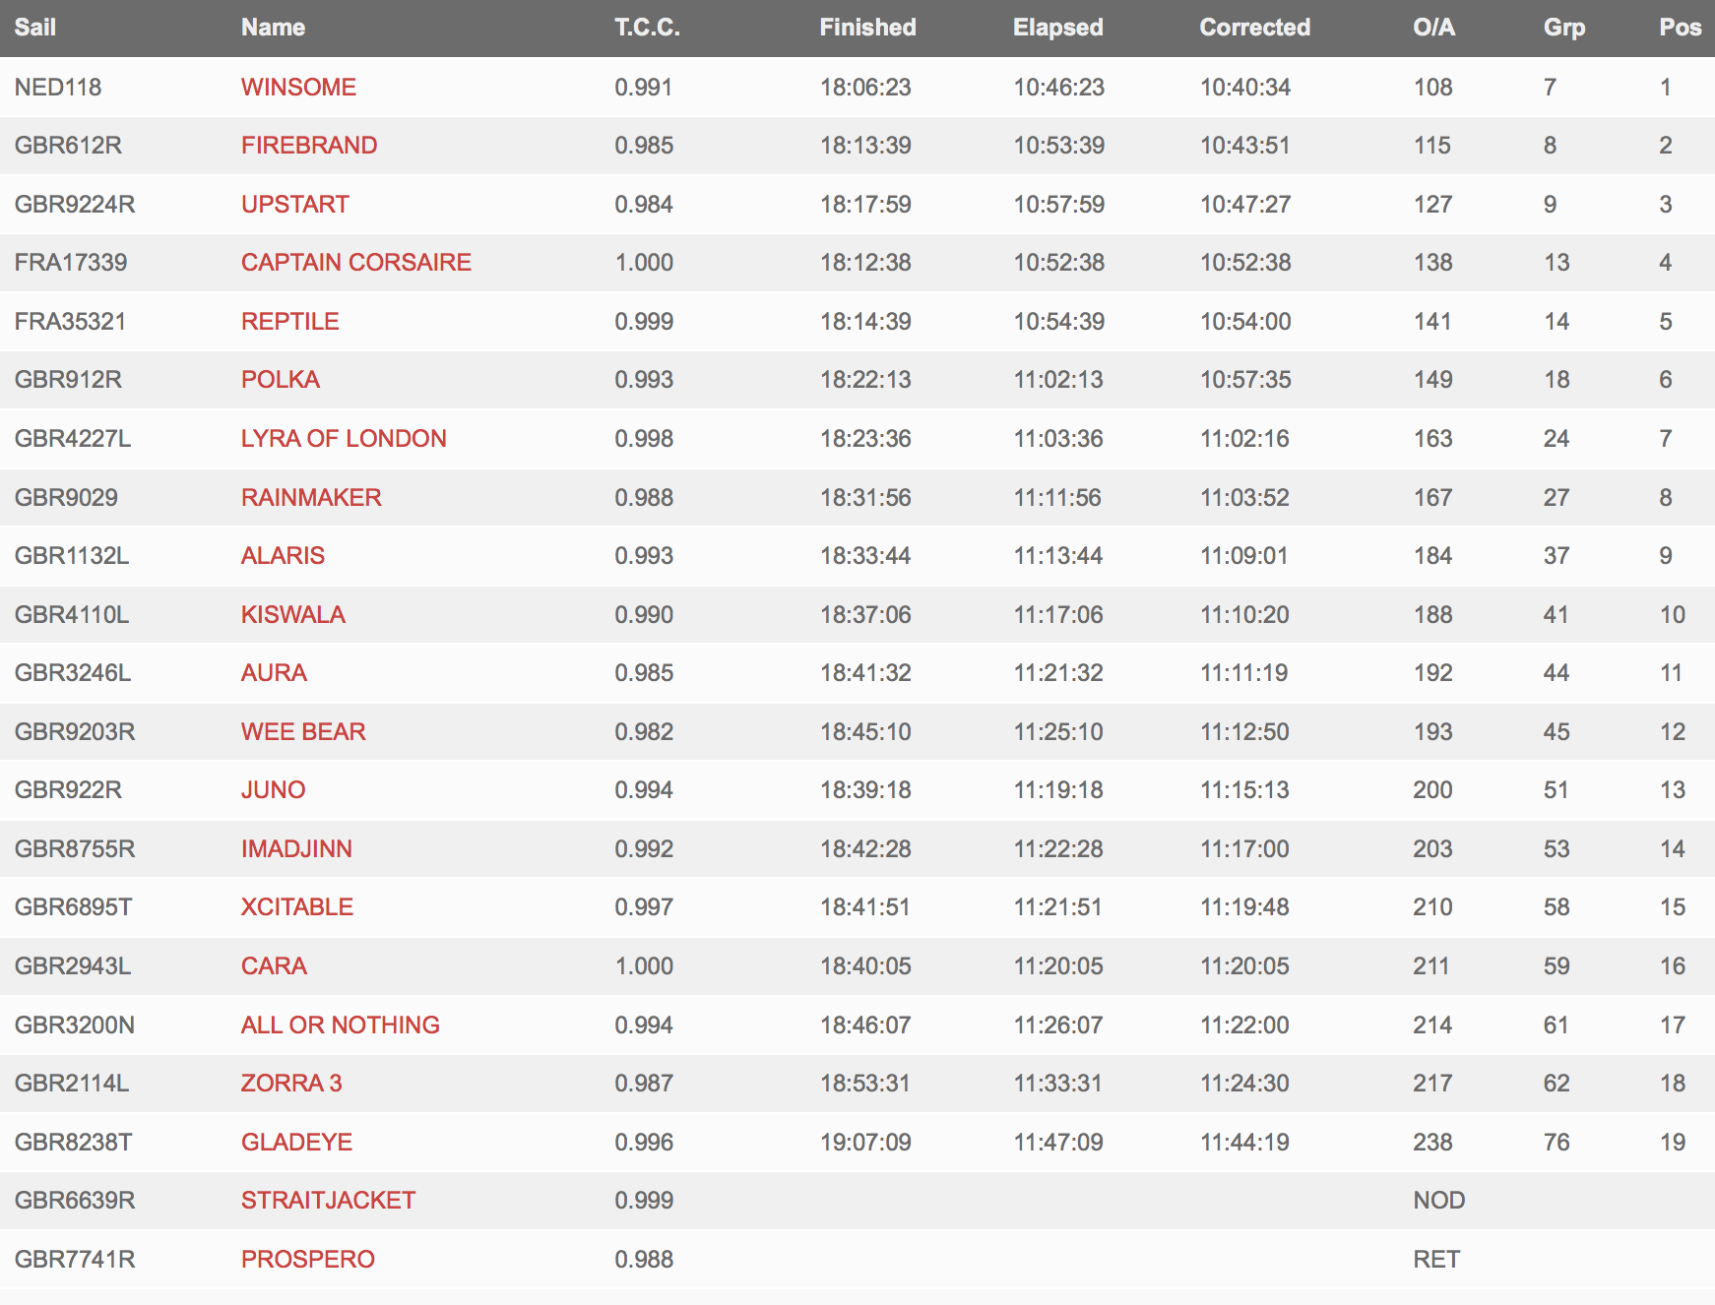Select the REPTILE boat link

pyautogui.click(x=290, y=321)
